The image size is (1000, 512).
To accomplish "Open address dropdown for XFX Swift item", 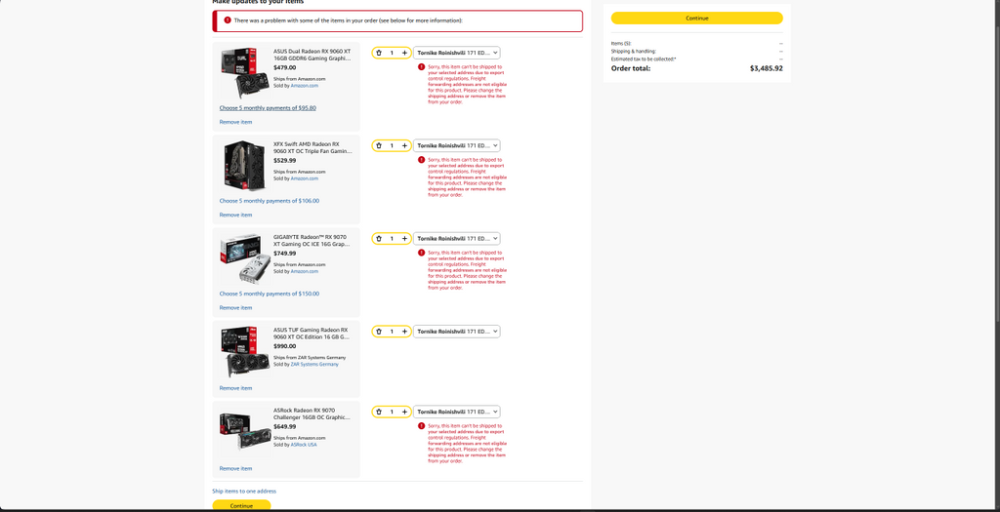I will pyautogui.click(x=457, y=146).
